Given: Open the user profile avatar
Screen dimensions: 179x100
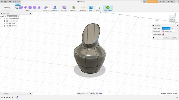Looking at the screenshot, I should click(176, 2).
